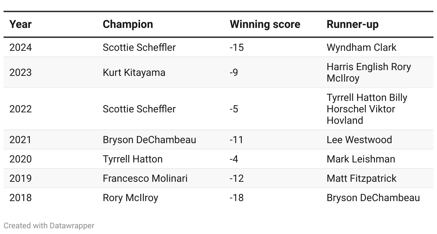Viewport: 437px width, 234px height.
Task: Click Rory McIlroy champion in 2018 row
Action: pyautogui.click(x=130, y=198)
